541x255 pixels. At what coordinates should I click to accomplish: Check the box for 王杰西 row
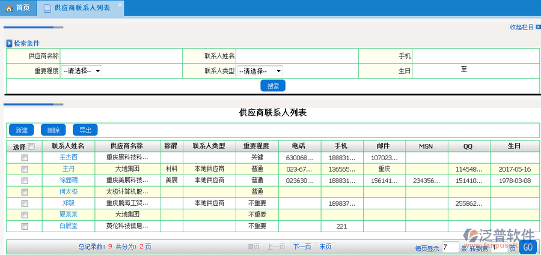click(x=25, y=157)
